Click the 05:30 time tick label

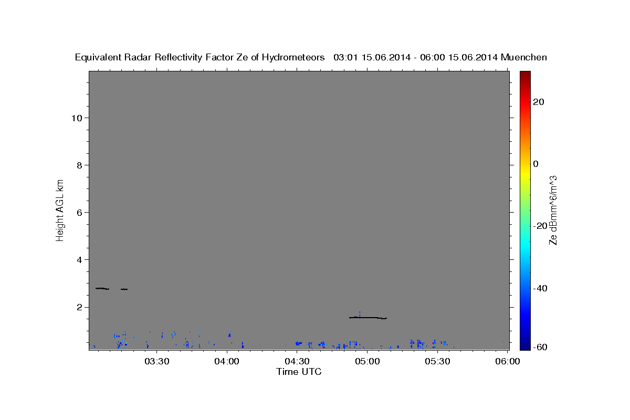click(437, 362)
